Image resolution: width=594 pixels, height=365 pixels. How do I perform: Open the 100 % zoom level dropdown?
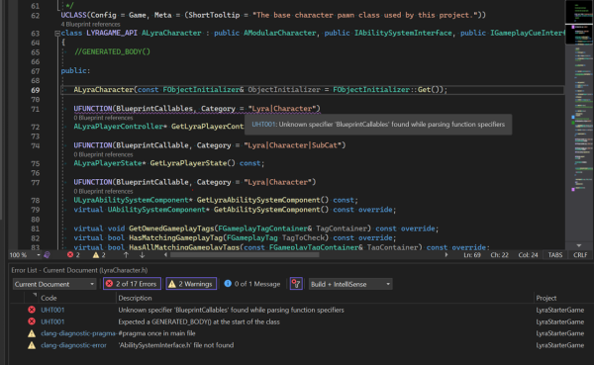[x=25, y=255]
